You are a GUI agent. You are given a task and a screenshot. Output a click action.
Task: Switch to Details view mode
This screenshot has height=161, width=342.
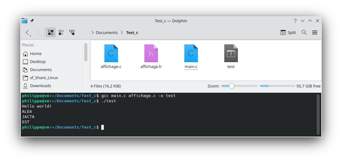point(72,32)
